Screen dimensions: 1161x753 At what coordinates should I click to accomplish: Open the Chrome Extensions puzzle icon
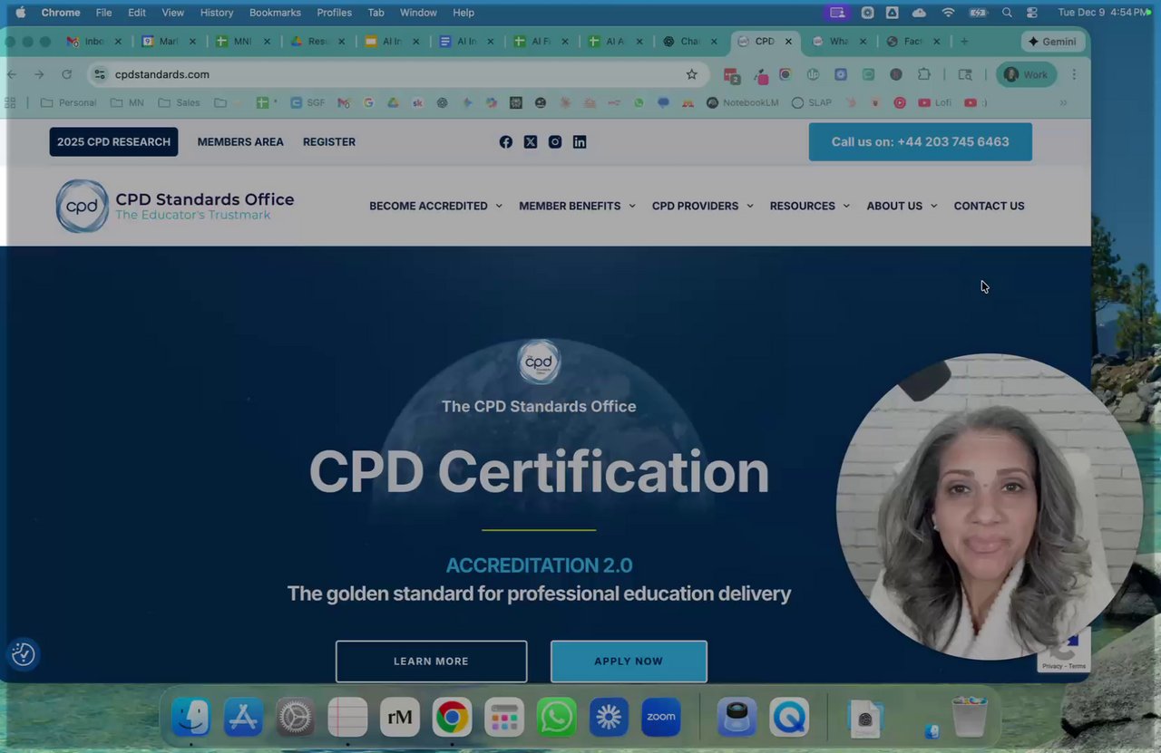[x=924, y=74]
